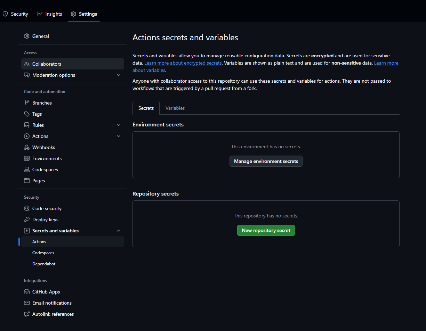Open Branches settings
The image size is (426, 331).
(73, 103)
